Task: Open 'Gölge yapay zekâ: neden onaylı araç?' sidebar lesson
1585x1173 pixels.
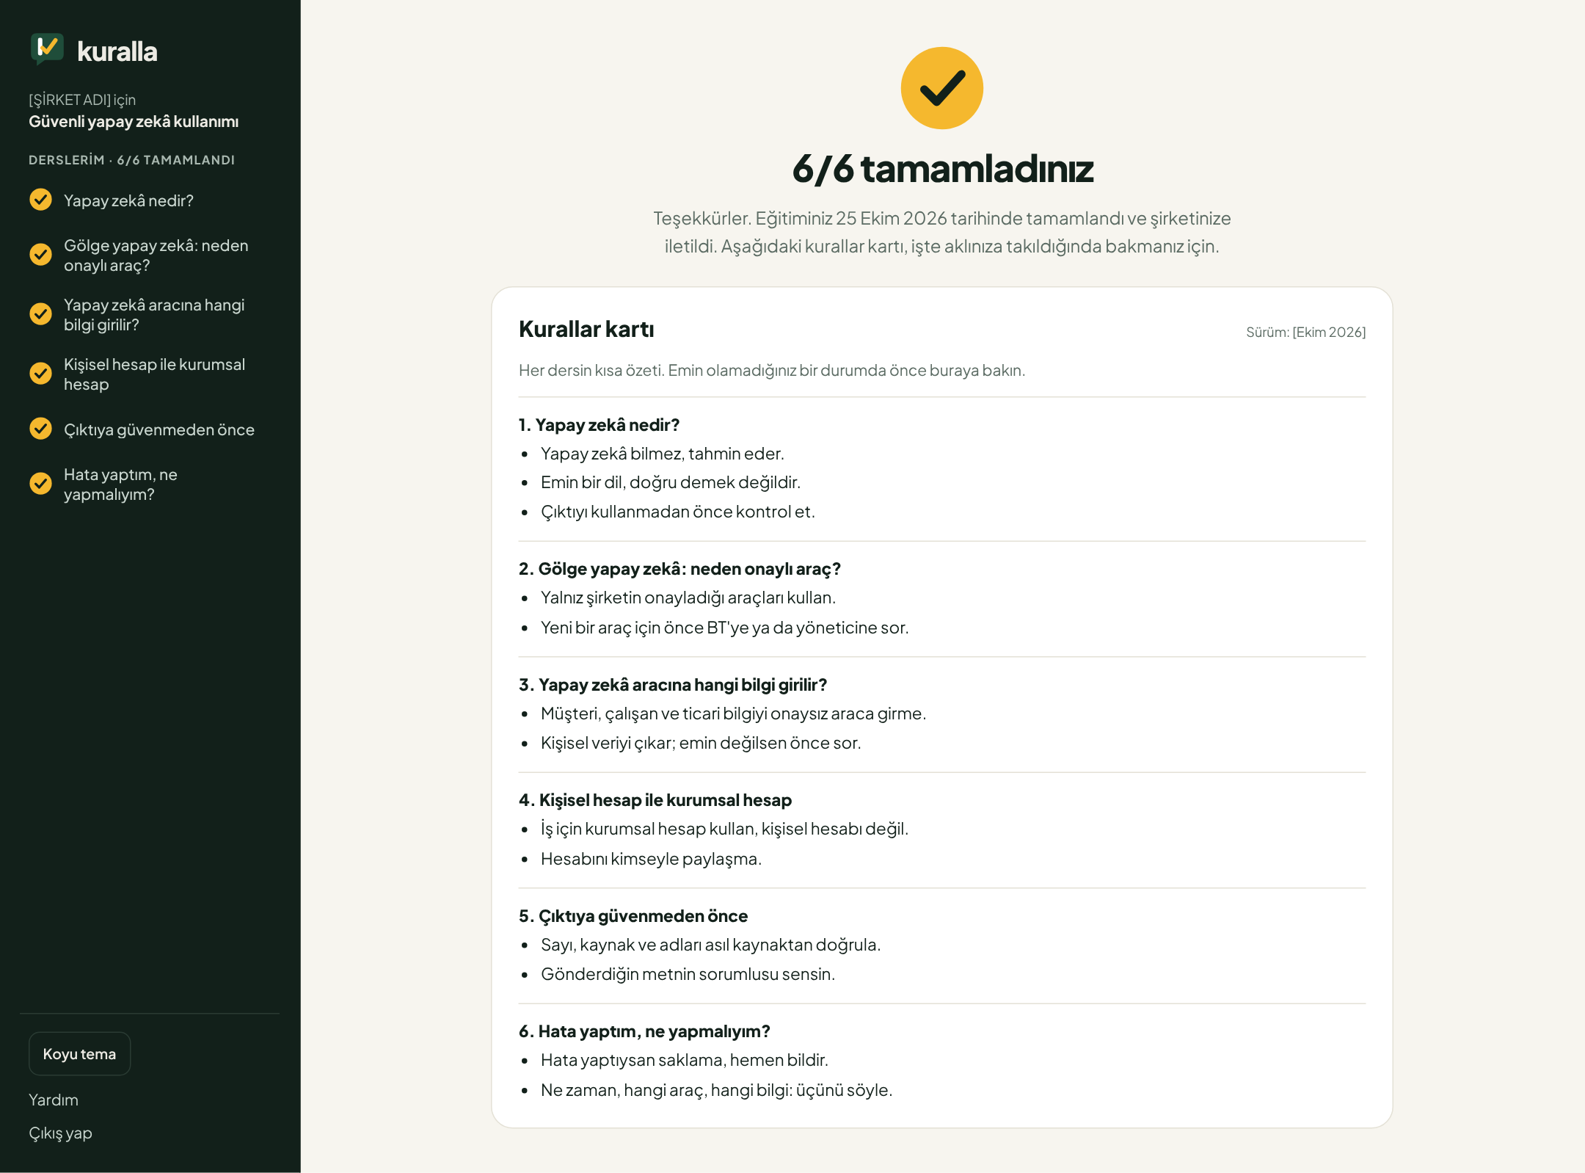Action: 156,255
